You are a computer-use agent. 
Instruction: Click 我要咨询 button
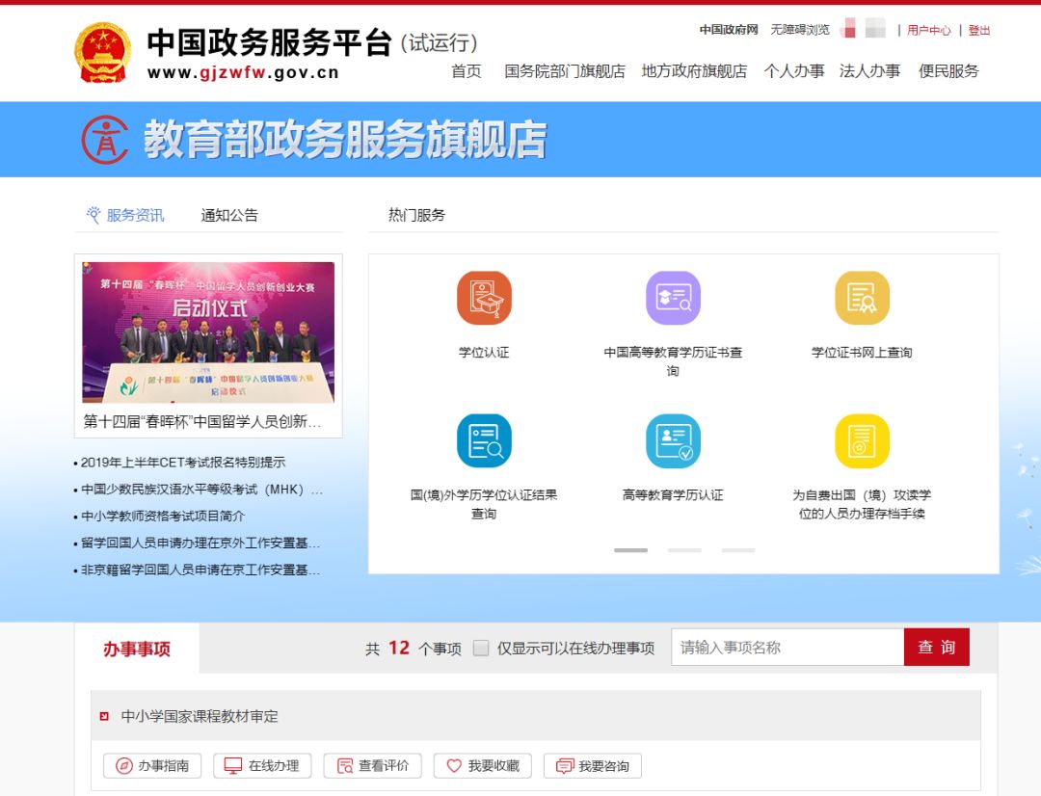[593, 765]
